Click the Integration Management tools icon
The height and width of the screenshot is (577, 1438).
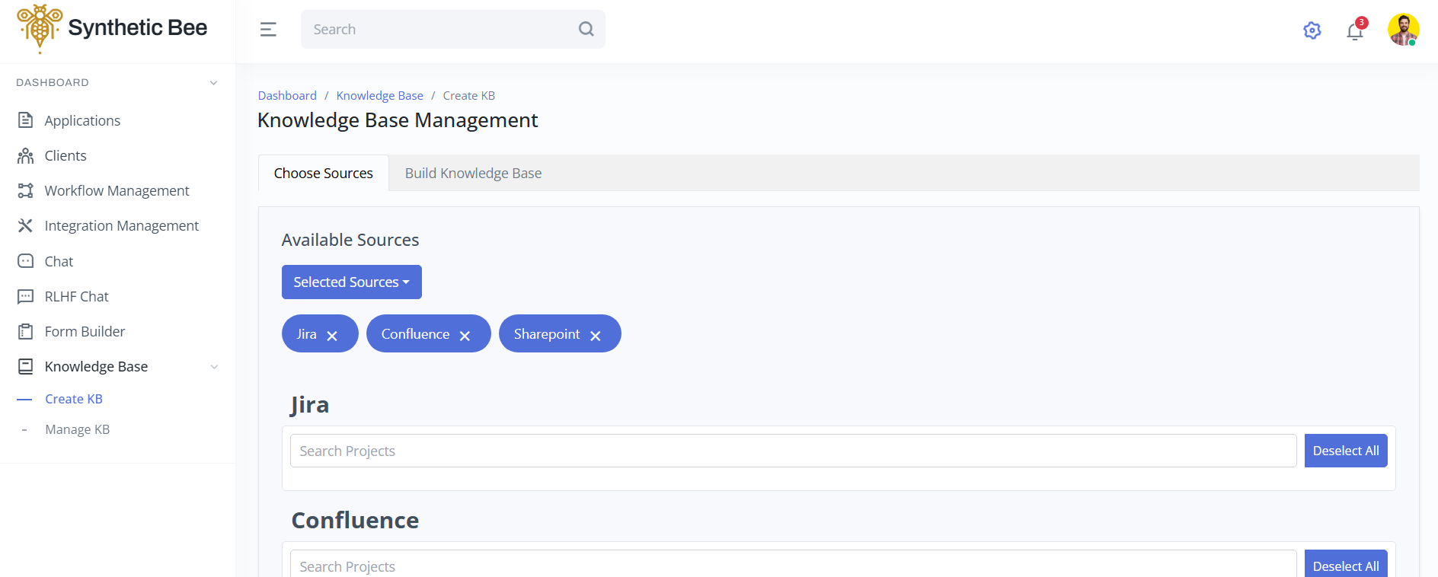(25, 225)
